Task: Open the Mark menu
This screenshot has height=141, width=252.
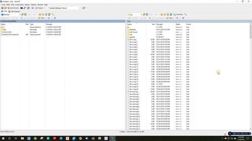Action: click(8, 5)
